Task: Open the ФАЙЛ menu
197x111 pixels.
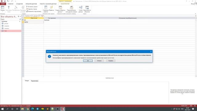Action: [3, 4]
